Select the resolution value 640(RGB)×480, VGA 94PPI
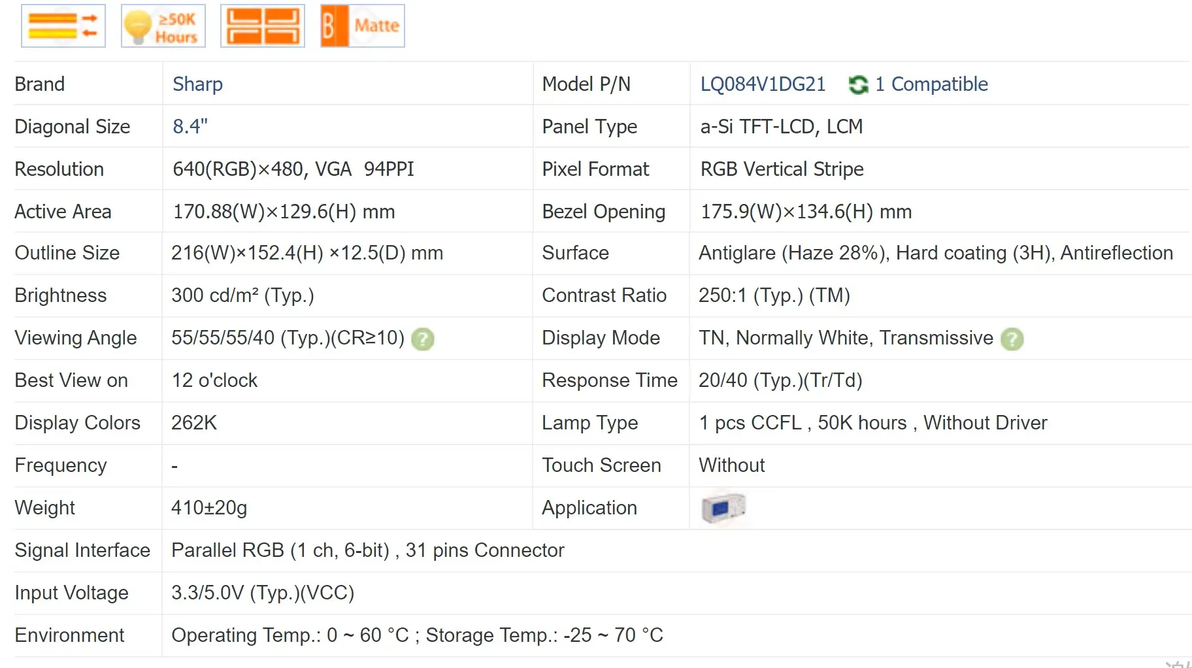1192x668 pixels. [x=293, y=169]
